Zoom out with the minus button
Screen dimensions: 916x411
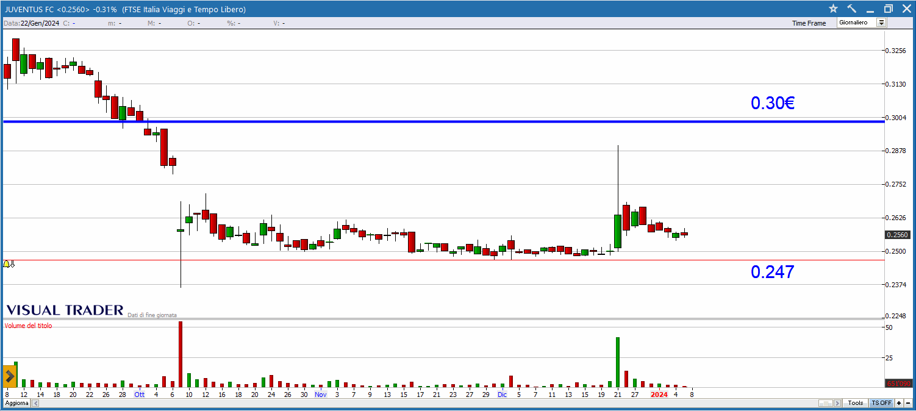[907, 403]
